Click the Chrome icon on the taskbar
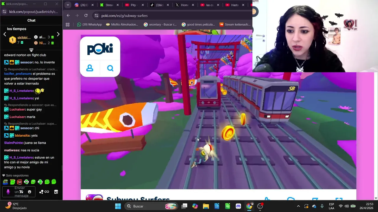This screenshot has width=378, height=212. click(249, 206)
